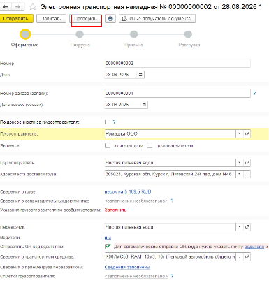Click the Оформление stage circle
The height and width of the screenshot is (304, 269).
[x=25, y=34]
